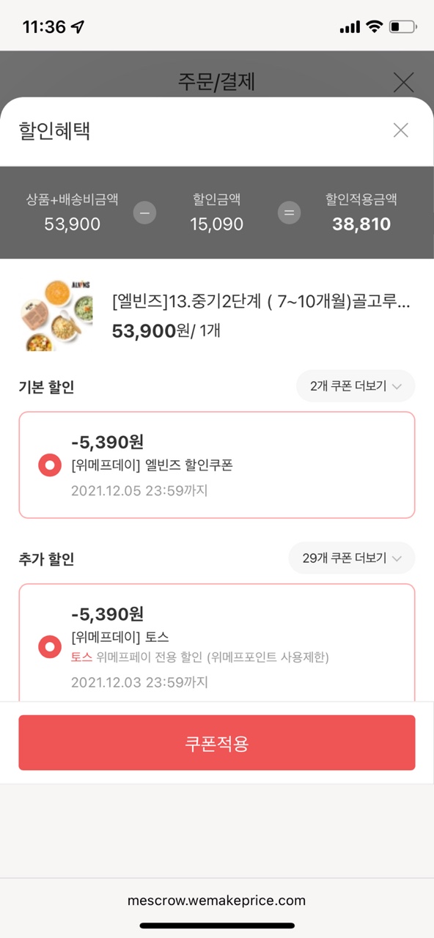
Task: Tap the location arrow in status bar
Action: pos(78,27)
